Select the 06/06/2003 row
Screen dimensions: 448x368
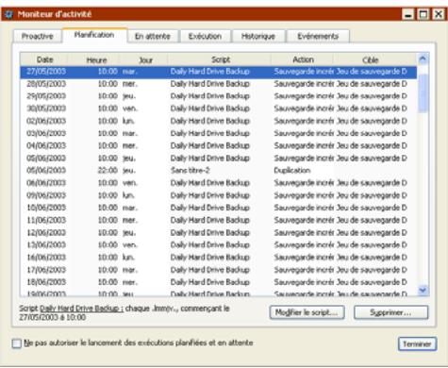click(x=219, y=183)
